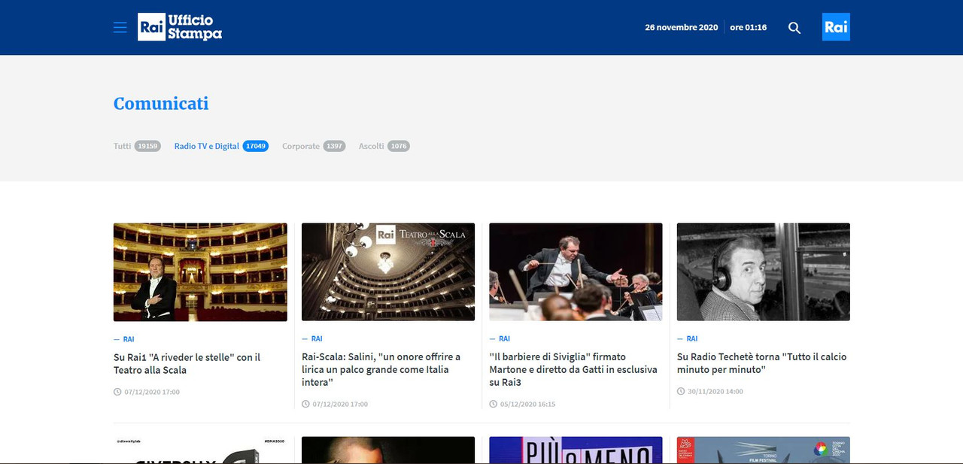Click the date 30/11/2020 14:00
Image resolution: width=963 pixels, height=464 pixels.
click(715, 392)
